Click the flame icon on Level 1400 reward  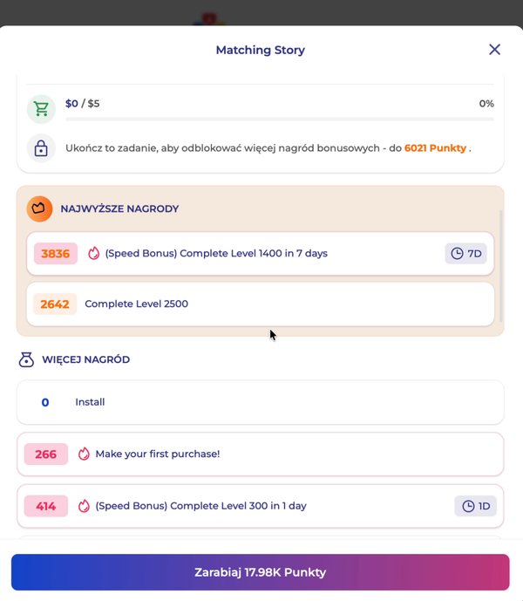tap(94, 253)
